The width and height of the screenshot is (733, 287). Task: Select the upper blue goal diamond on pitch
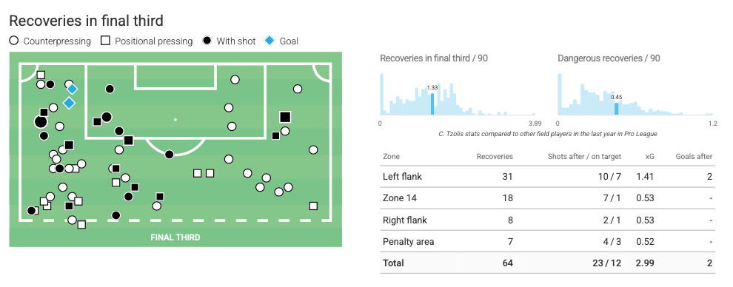point(72,89)
